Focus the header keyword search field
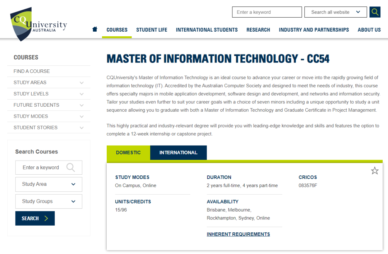 click(x=267, y=12)
